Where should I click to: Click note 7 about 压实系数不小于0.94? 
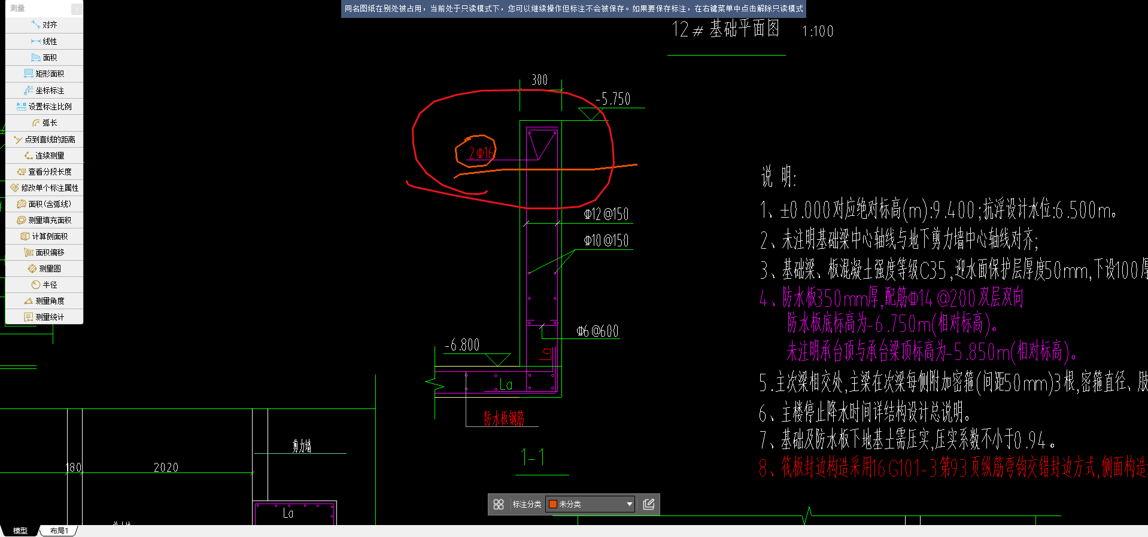pos(907,440)
